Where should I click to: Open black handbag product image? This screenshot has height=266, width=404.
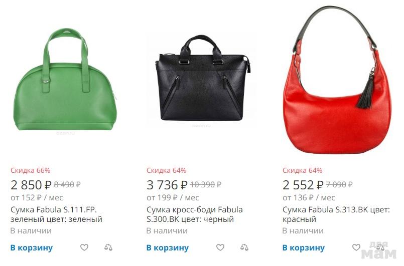pyautogui.click(x=202, y=78)
